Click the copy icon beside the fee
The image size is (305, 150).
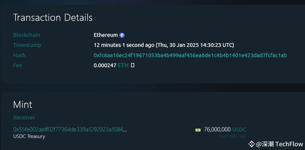[133, 65]
